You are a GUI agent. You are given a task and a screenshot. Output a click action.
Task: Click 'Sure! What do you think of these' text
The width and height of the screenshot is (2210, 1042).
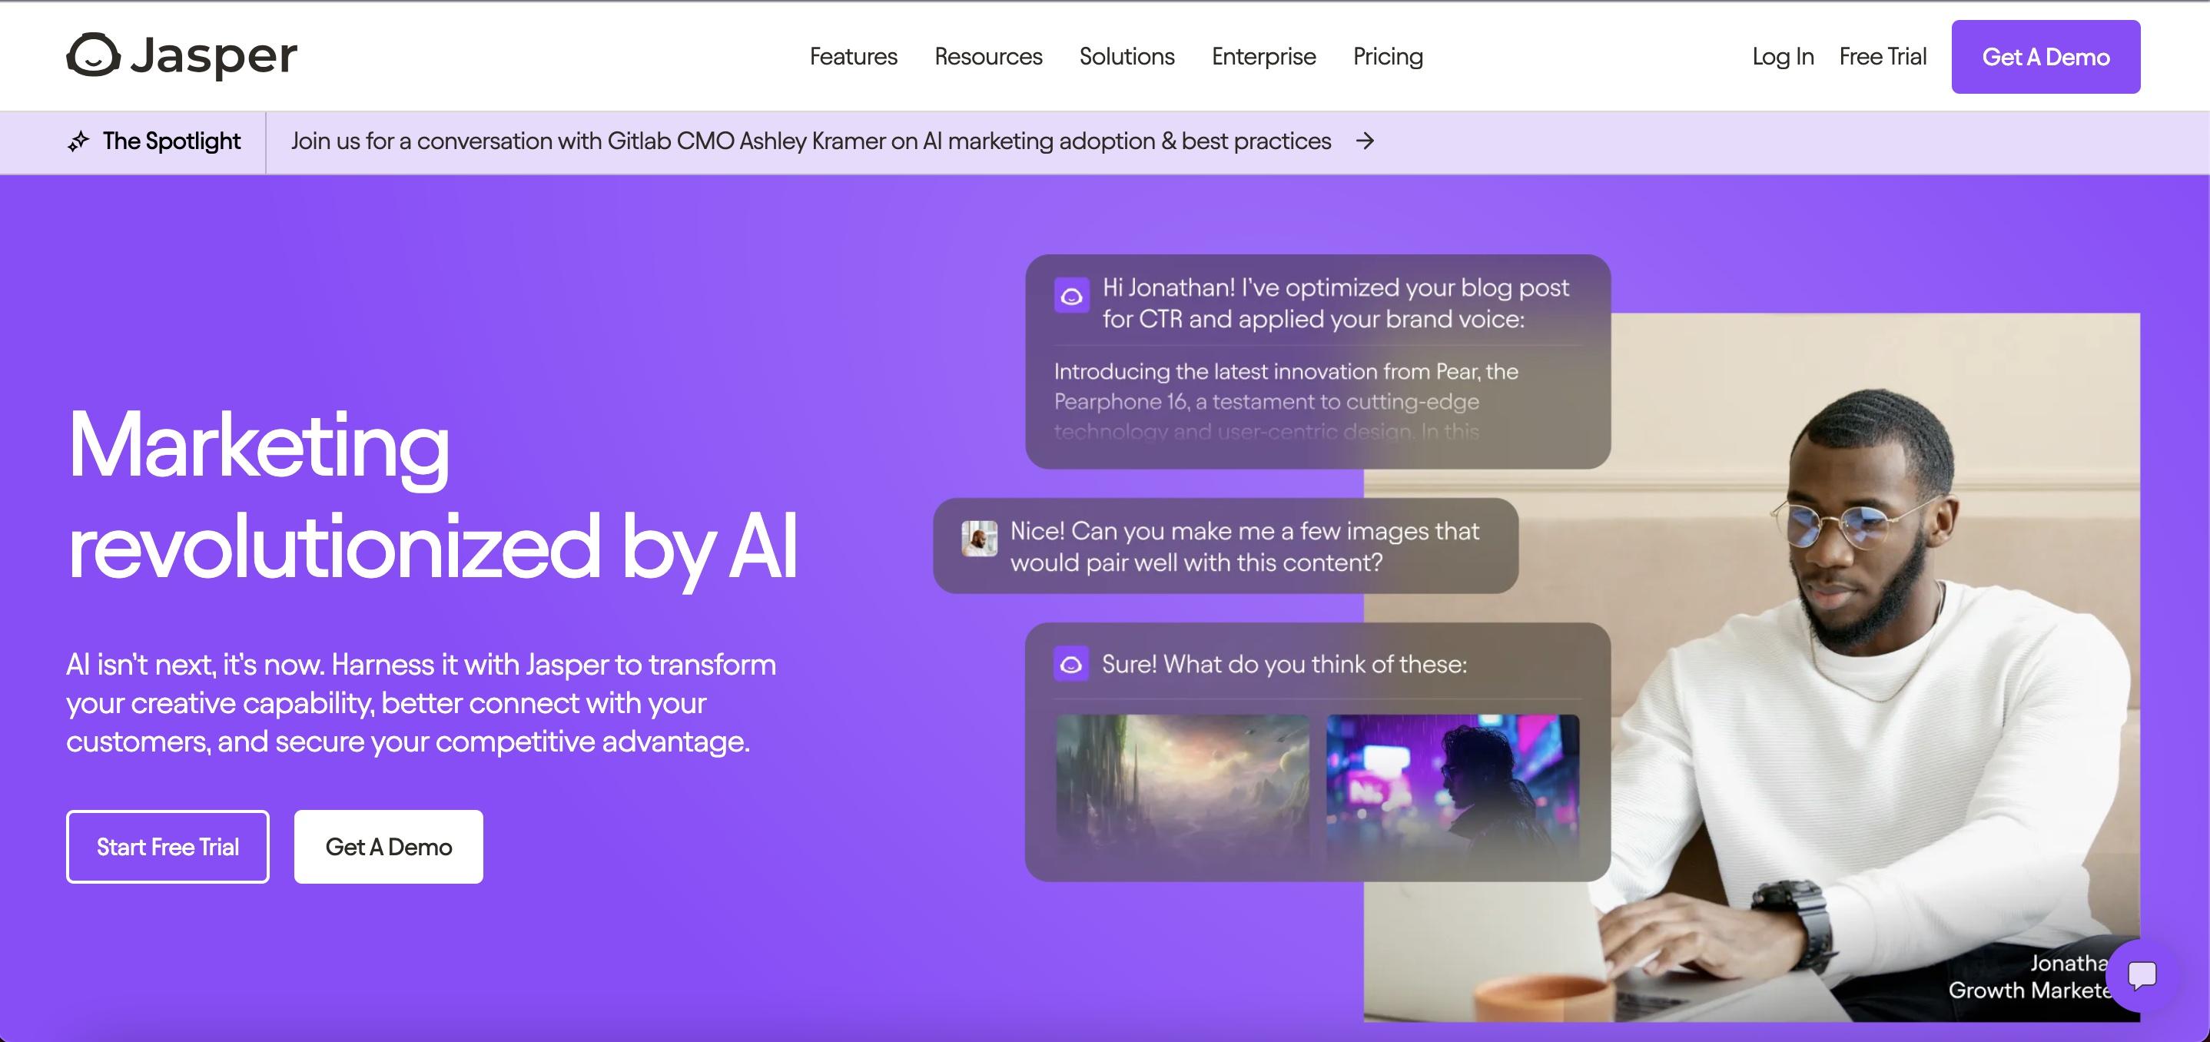tap(1284, 664)
